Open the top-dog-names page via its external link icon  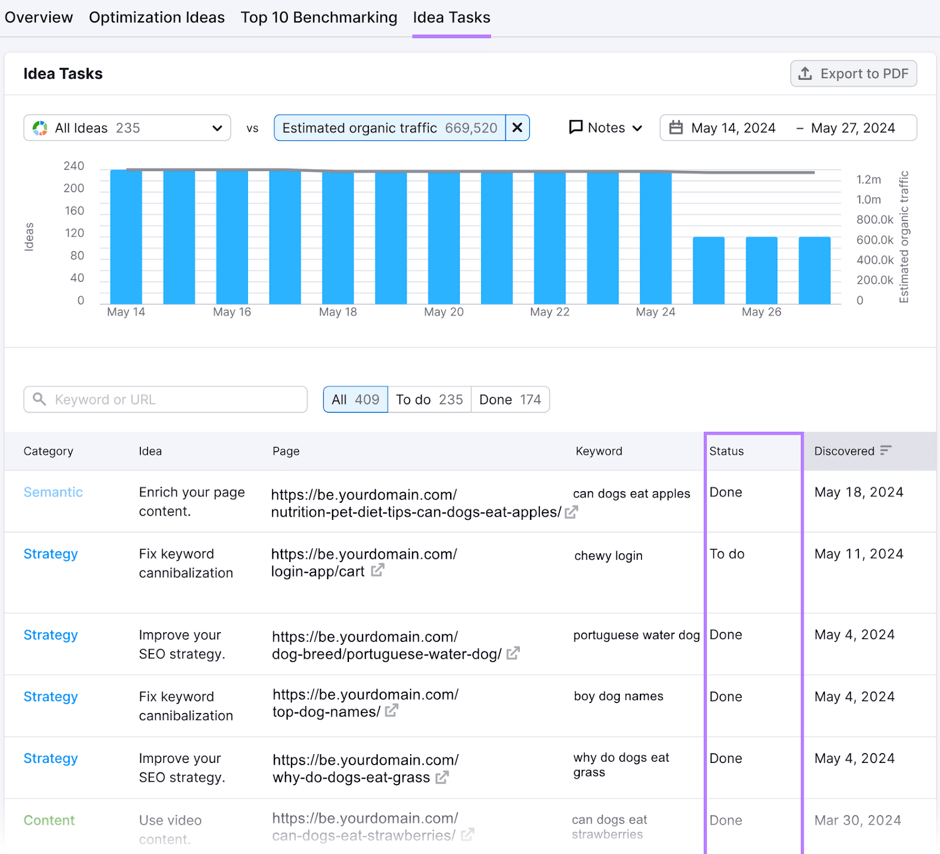(391, 711)
